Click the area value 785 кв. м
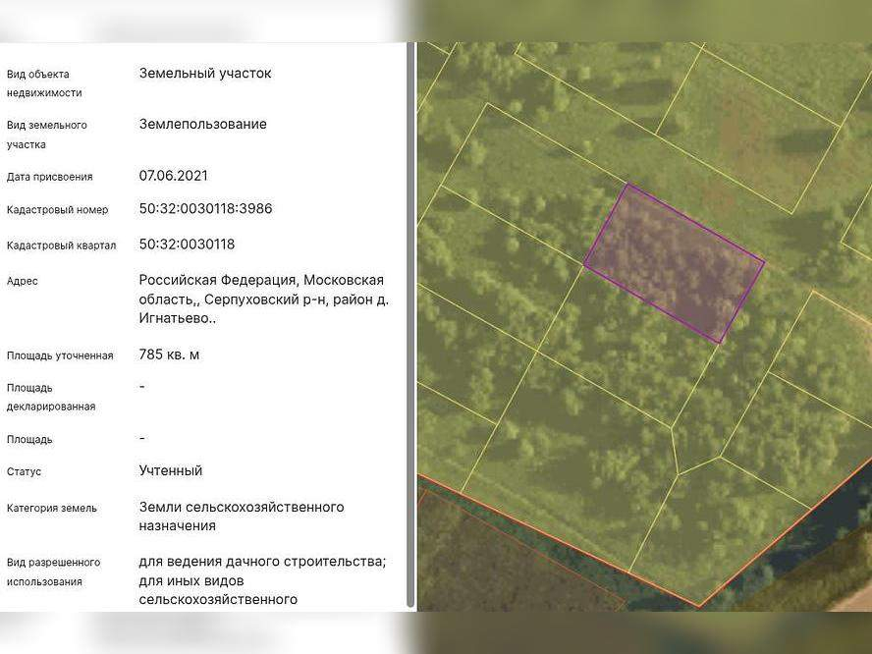This screenshot has height=654, width=872. click(x=170, y=354)
